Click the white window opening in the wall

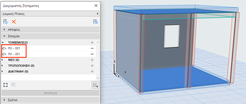coord(172,36)
